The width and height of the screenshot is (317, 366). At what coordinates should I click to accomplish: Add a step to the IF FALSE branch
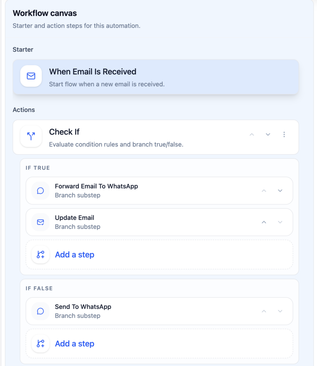pos(74,343)
